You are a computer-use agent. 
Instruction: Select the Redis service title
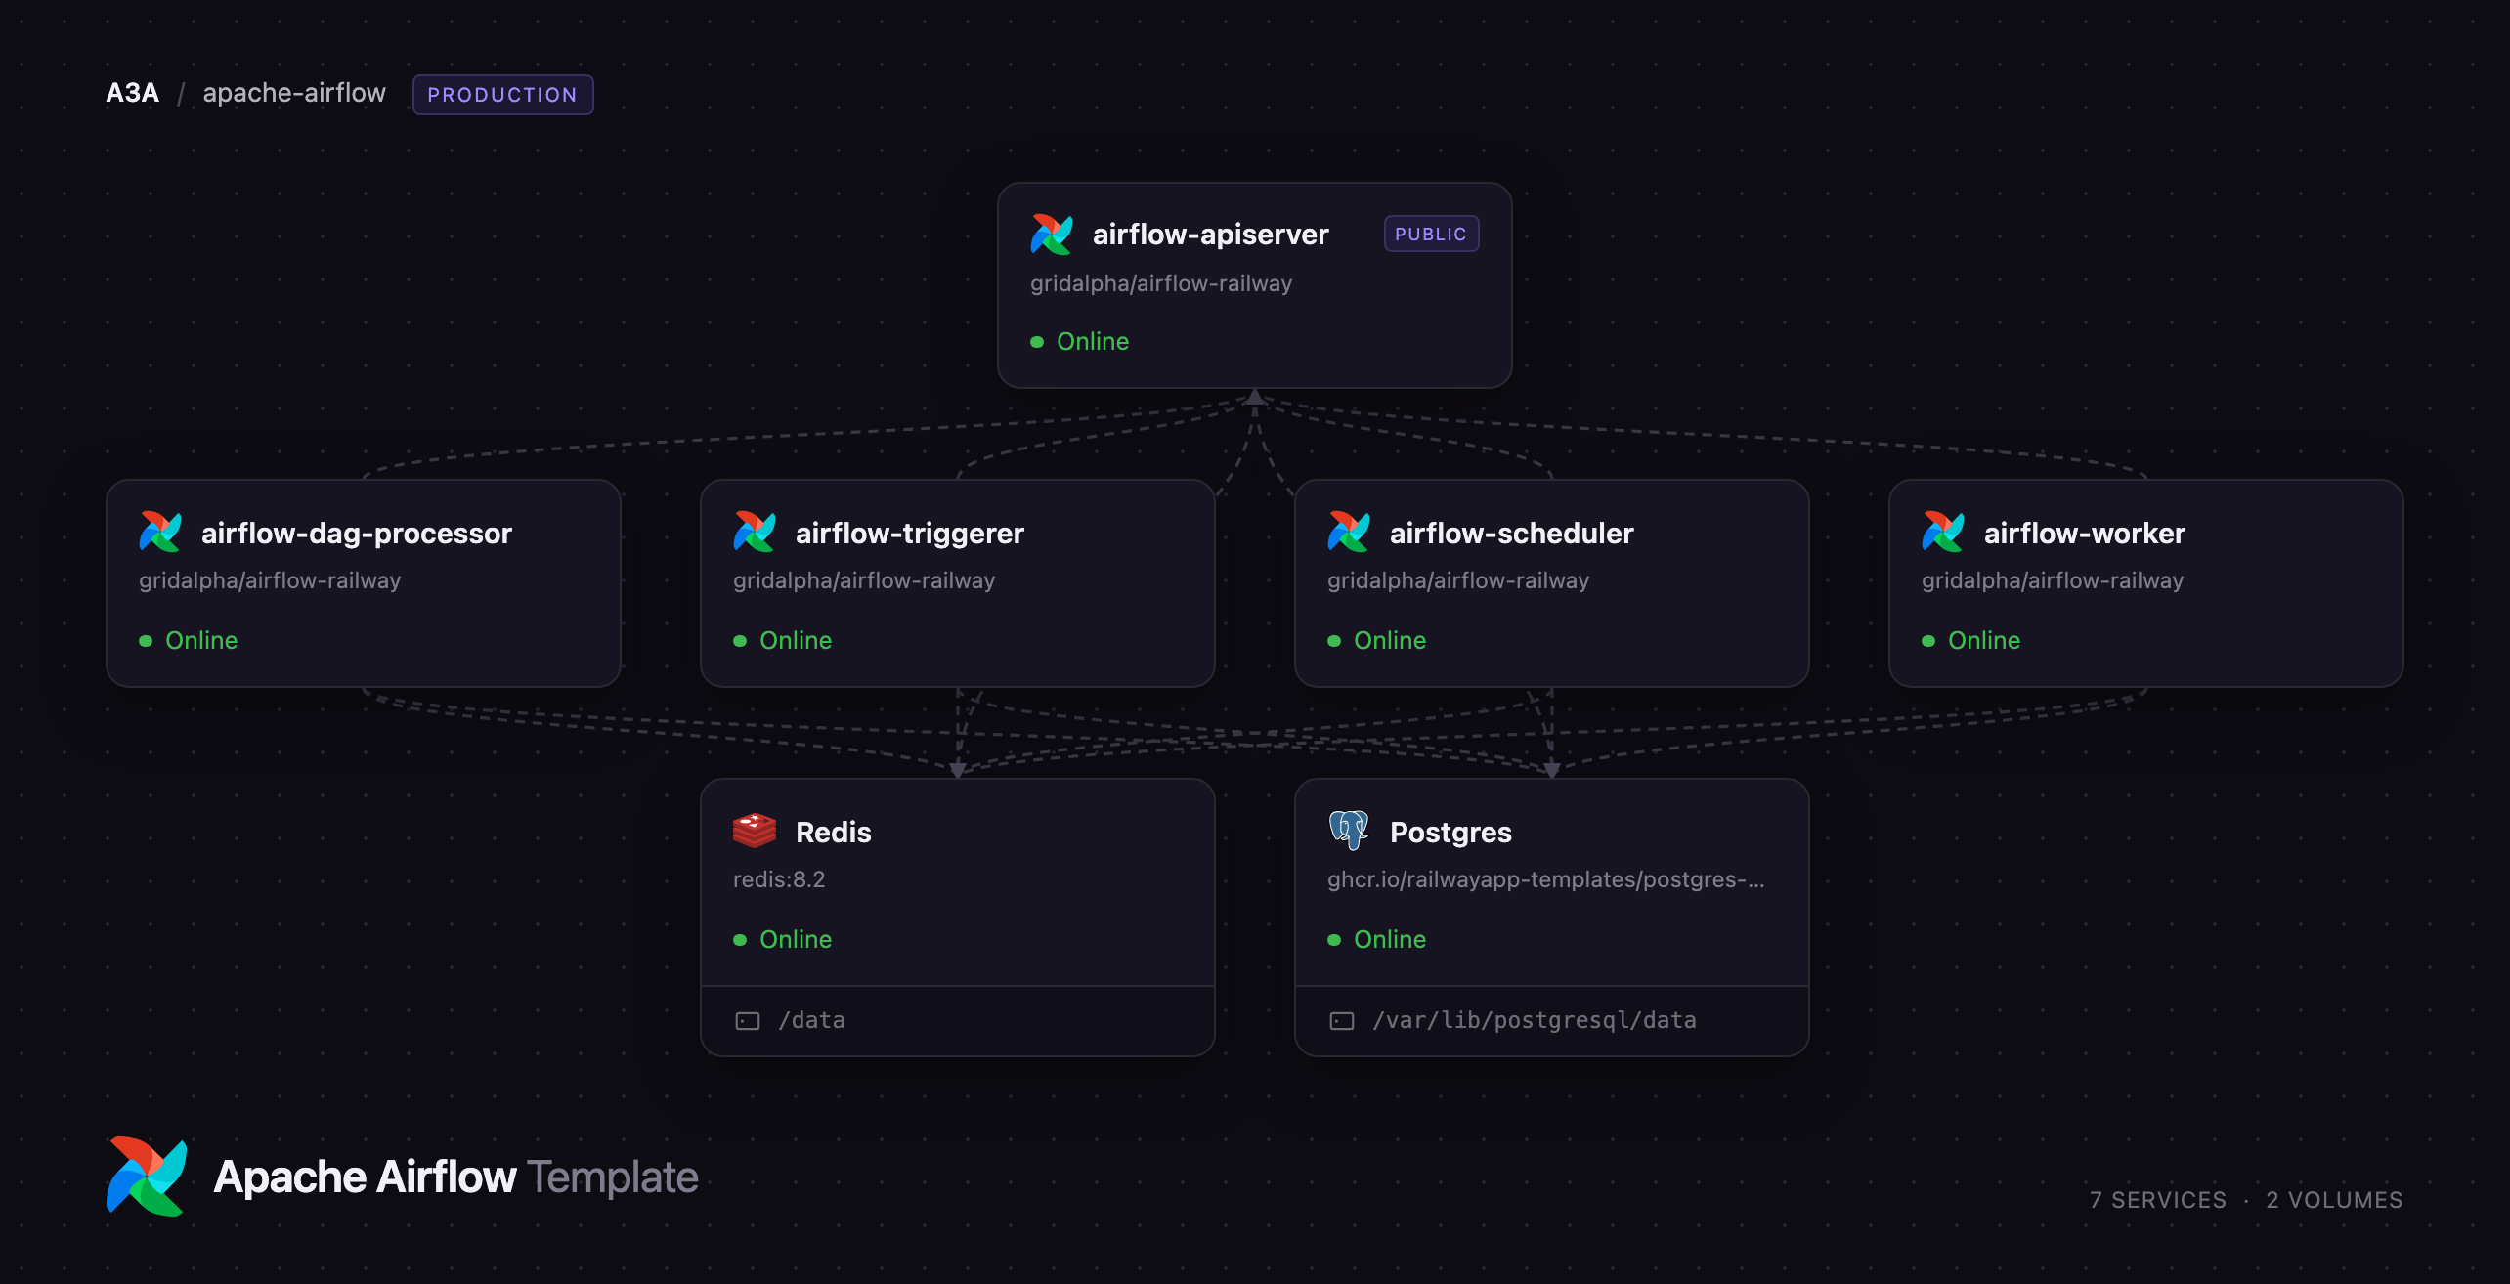pyautogui.click(x=833, y=833)
